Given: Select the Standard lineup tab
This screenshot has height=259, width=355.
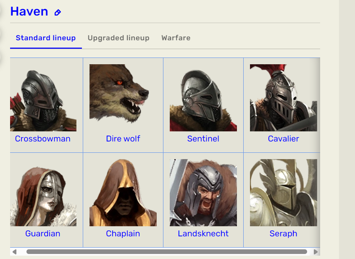Looking at the screenshot, I should point(46,38).
